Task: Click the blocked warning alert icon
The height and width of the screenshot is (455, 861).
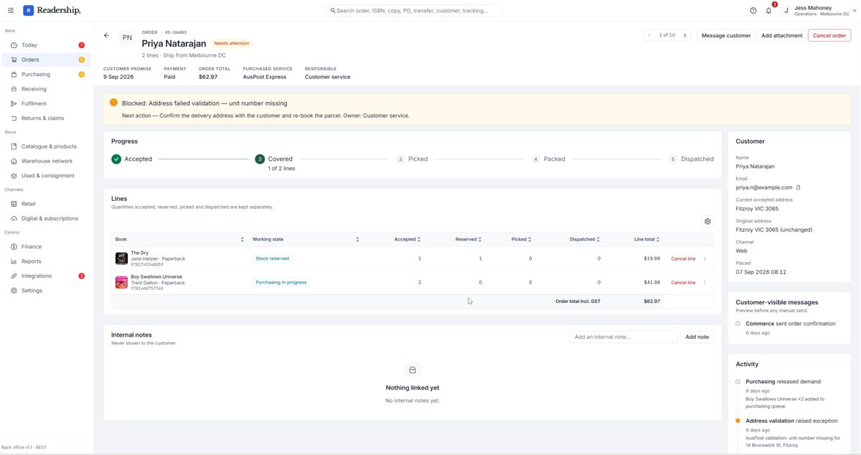Action: pos(113,103)
